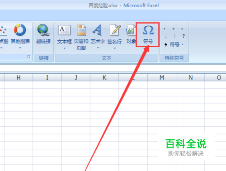Expand the 其他图表 dropdown arrow
The image size is (226, 171).
point(20,48)
